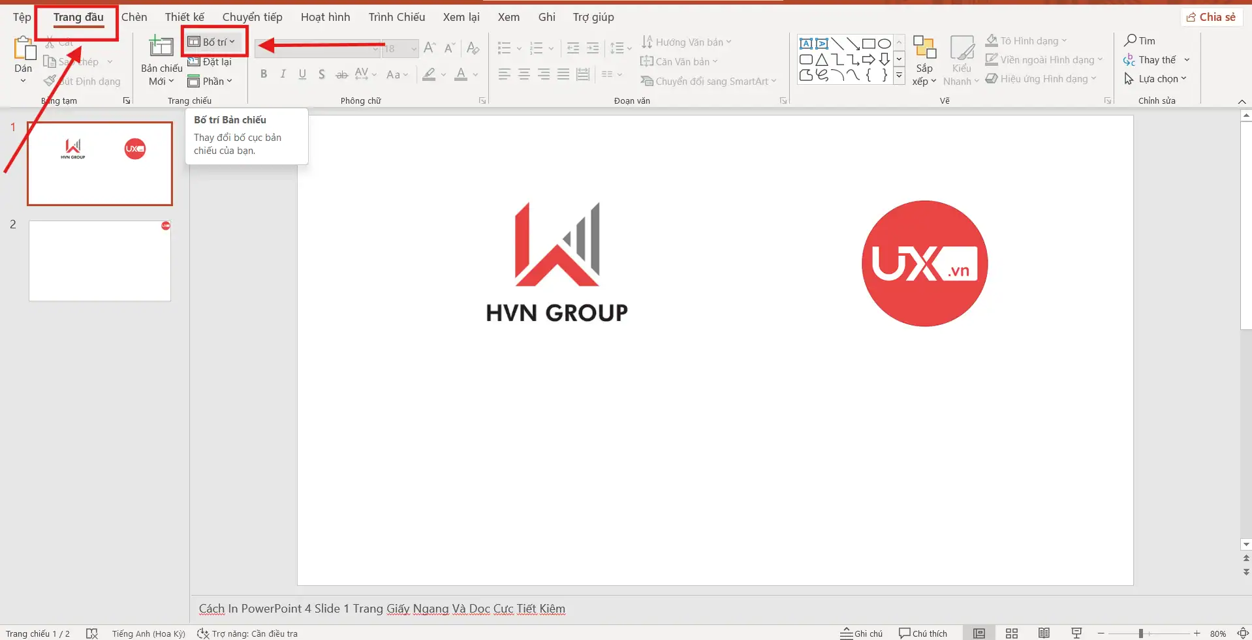The width and height of the screenshot is (1252, 640).
Task: Click the bullet list icon
Action: pos(504,48)
